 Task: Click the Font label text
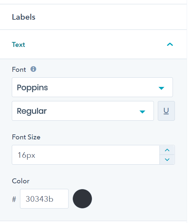(19, 70)
